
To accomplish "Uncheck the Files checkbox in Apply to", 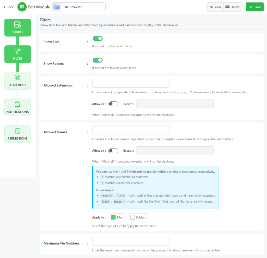I will (x=113, y=217).
